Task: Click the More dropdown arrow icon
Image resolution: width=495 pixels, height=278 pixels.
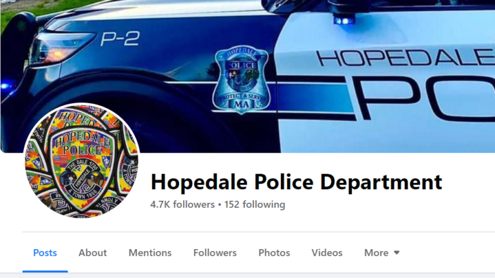Action: pos(397,252)
